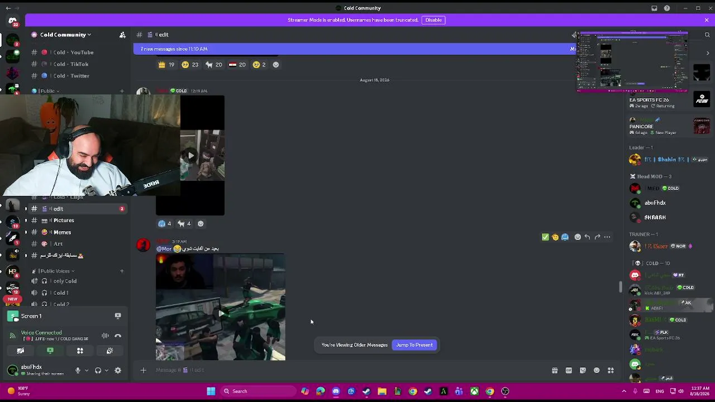Open User Settings gear icon

coord(118,370)
